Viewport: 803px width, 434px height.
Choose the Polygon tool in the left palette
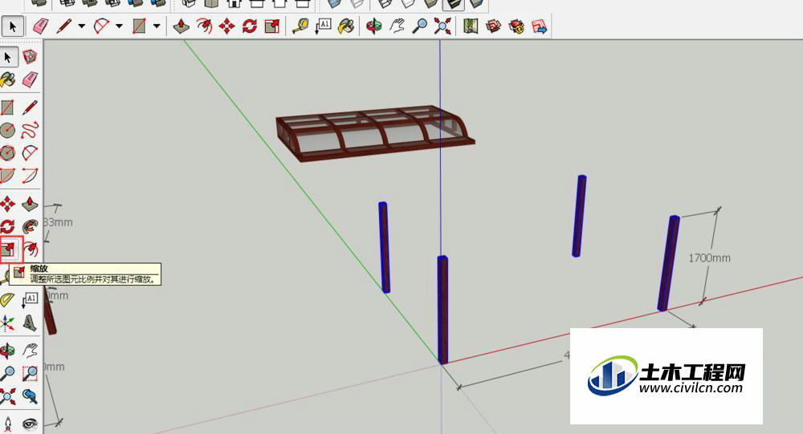click(7, 153)
